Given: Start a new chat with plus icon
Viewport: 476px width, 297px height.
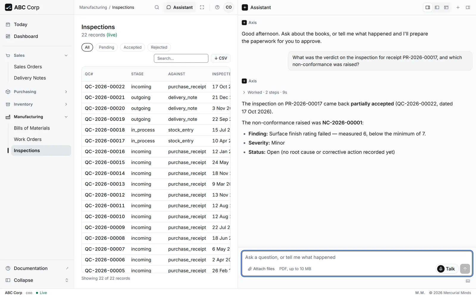Looking at the screenshot, I should (x=458, y=7).
